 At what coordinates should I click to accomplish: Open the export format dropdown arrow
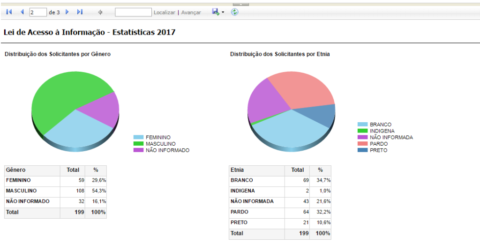[x=223, y=13]
